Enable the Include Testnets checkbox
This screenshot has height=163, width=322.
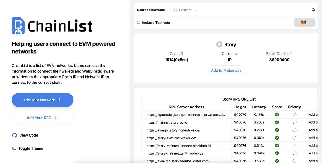click(x=139, y=23)
